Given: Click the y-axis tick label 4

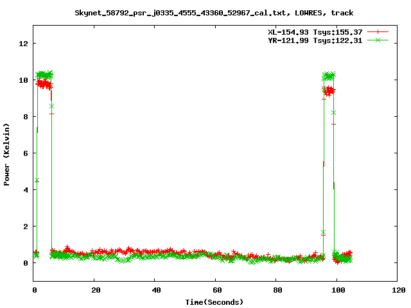Looking at the screenshot, I should 26,190.
